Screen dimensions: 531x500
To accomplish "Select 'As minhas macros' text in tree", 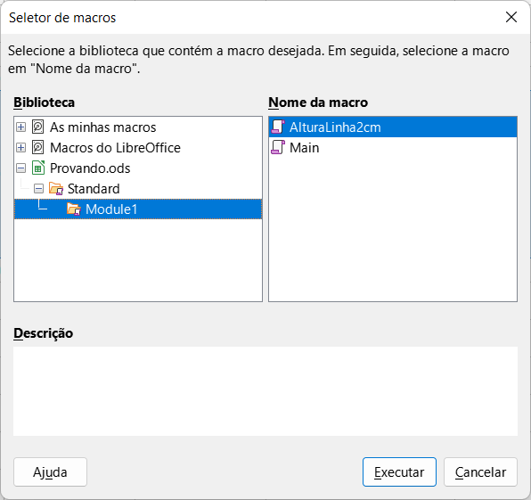I will point(103,127).
